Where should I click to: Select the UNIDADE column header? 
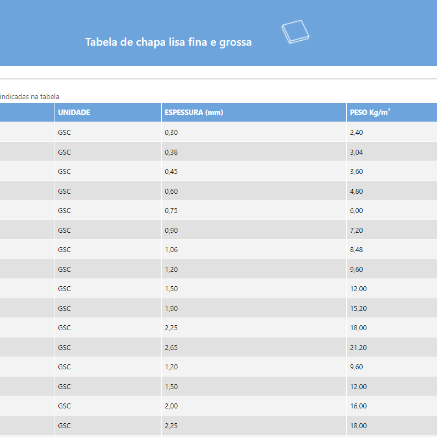pos(74,112)
